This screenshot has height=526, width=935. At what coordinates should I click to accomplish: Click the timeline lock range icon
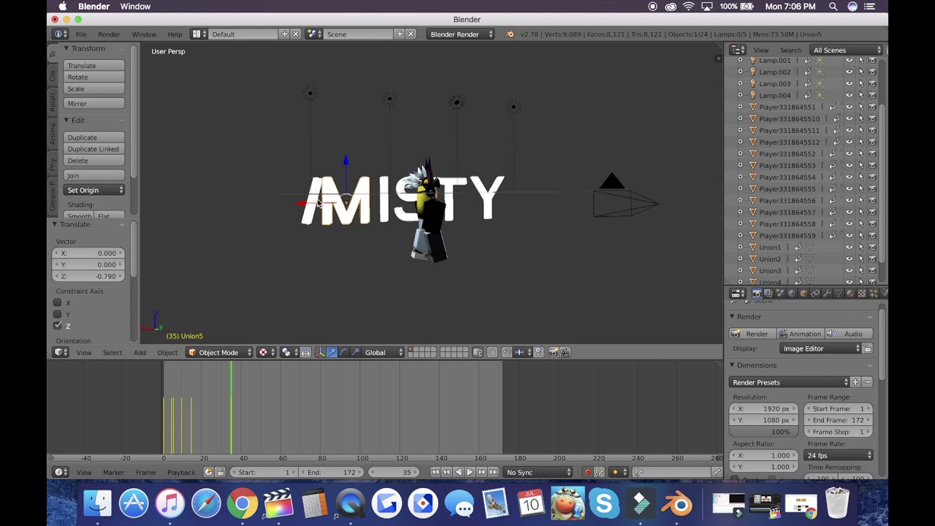coord(221,472)
